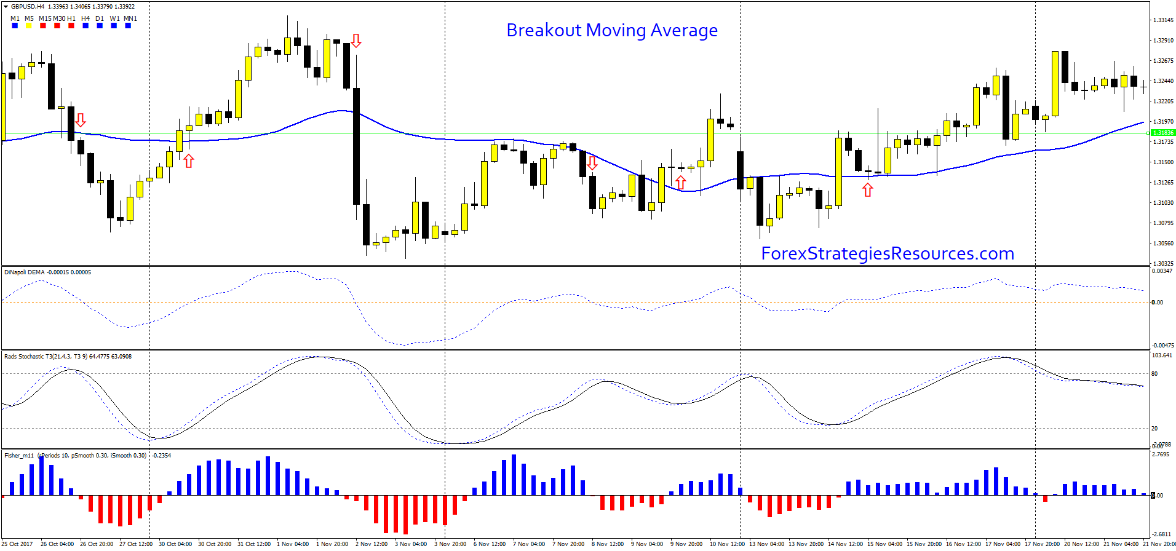
Task: Click time axis label 16 Nov 12:00
Action: [x=963, y=544]
